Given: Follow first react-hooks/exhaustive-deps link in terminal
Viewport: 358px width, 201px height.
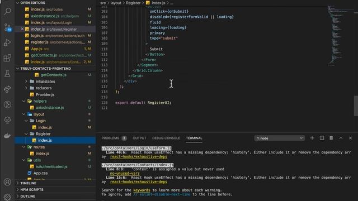Looking at the screenshot, I should (x=138, y=156).
